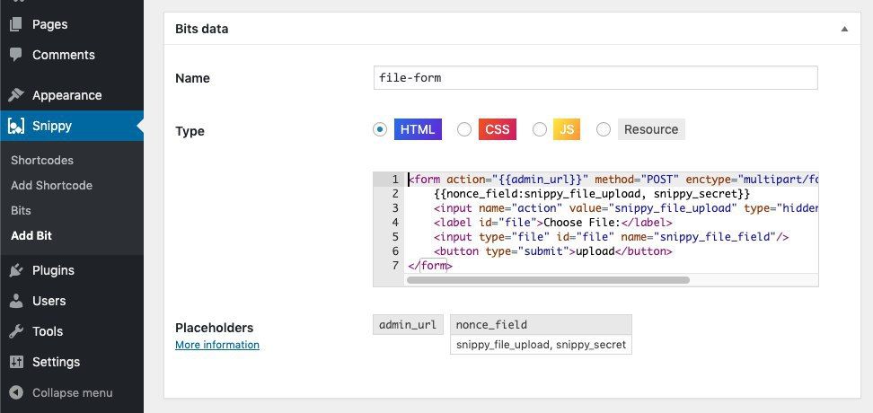Click the form action code line

613,180
